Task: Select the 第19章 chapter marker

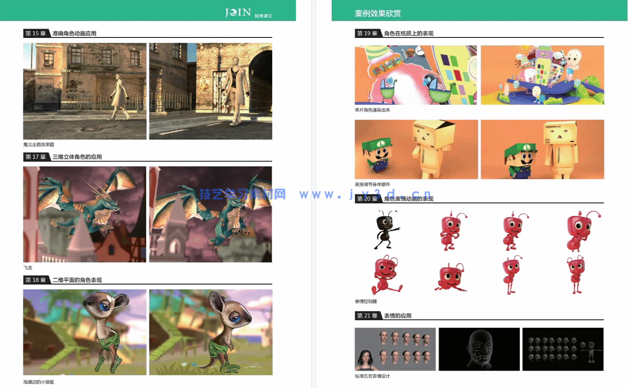Action: pos(367,33)
